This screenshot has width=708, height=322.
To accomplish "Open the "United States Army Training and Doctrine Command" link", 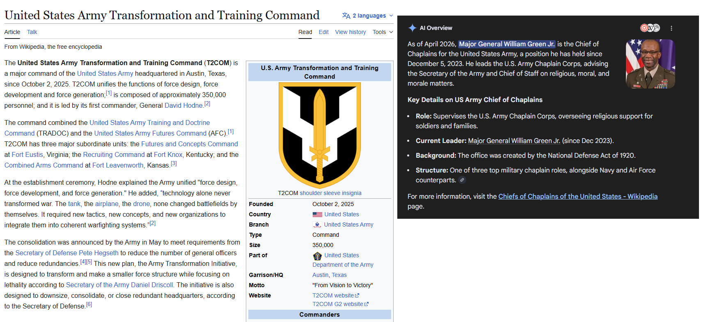I will coord(107,128).
